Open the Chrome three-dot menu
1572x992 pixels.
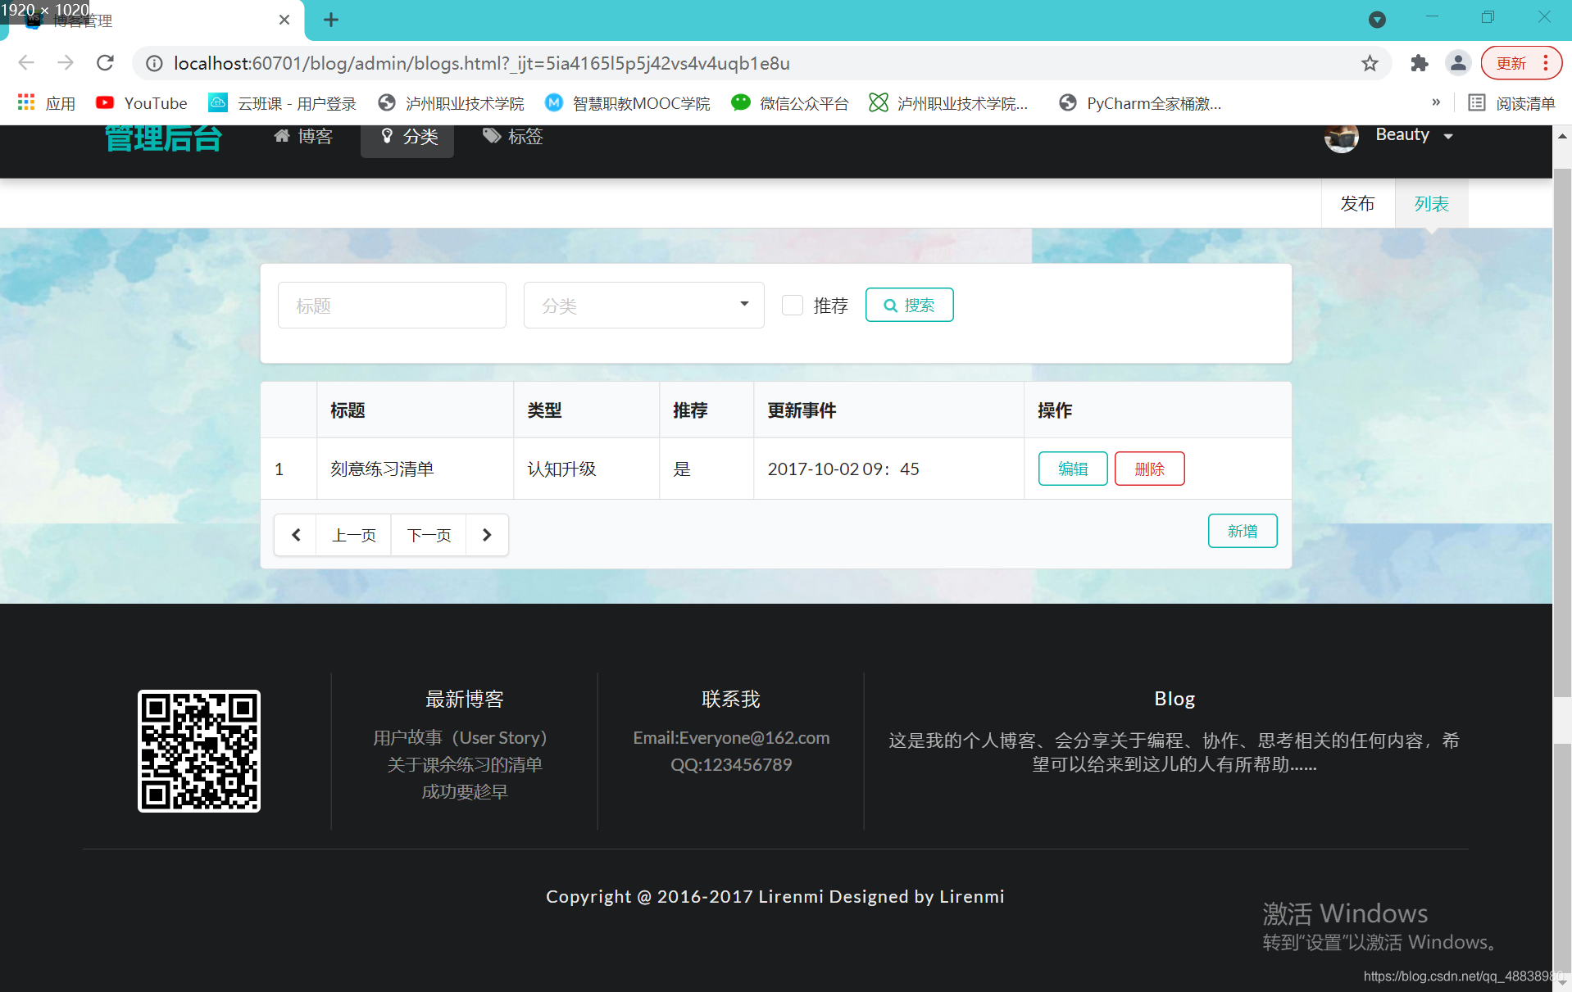point(1543,63)
